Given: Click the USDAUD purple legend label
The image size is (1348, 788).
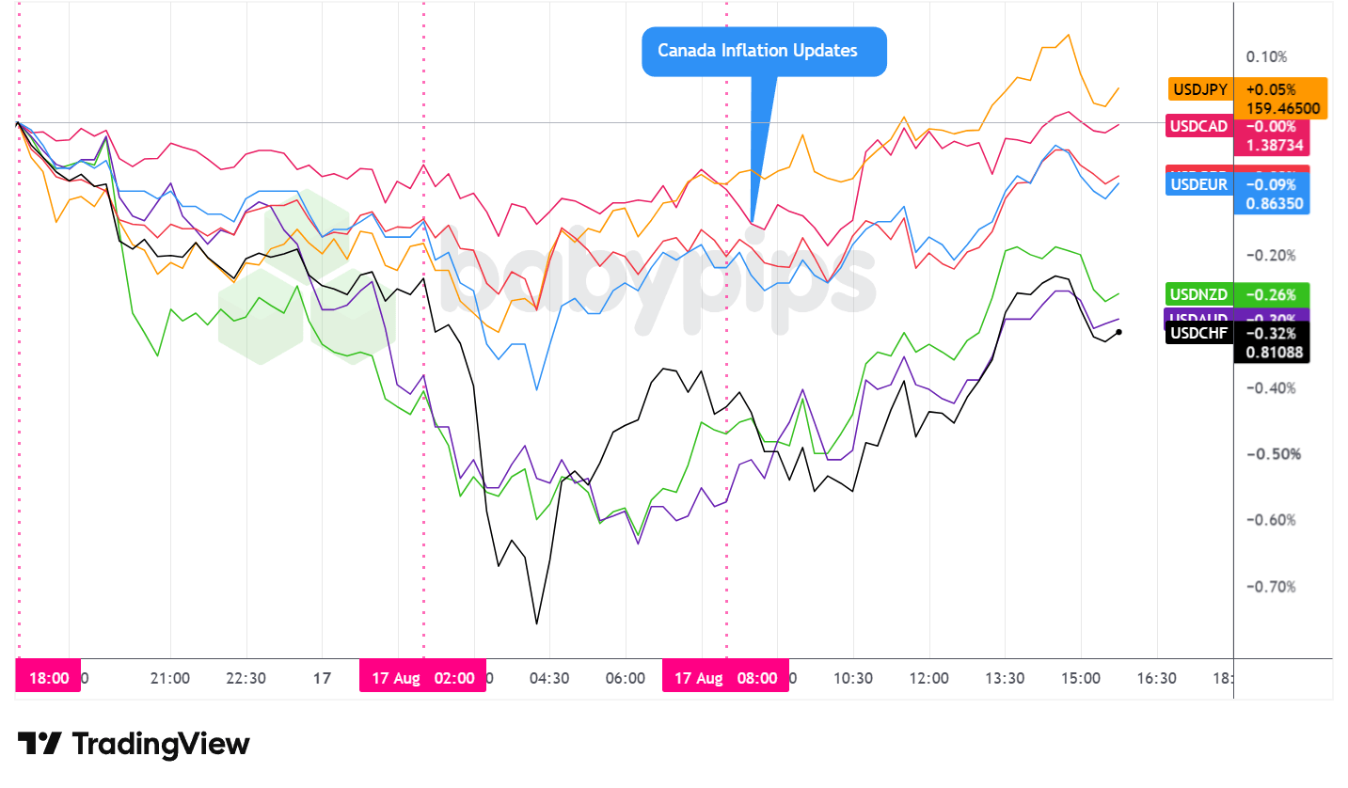Looking at the screenshot, I should coord(1200,317).
